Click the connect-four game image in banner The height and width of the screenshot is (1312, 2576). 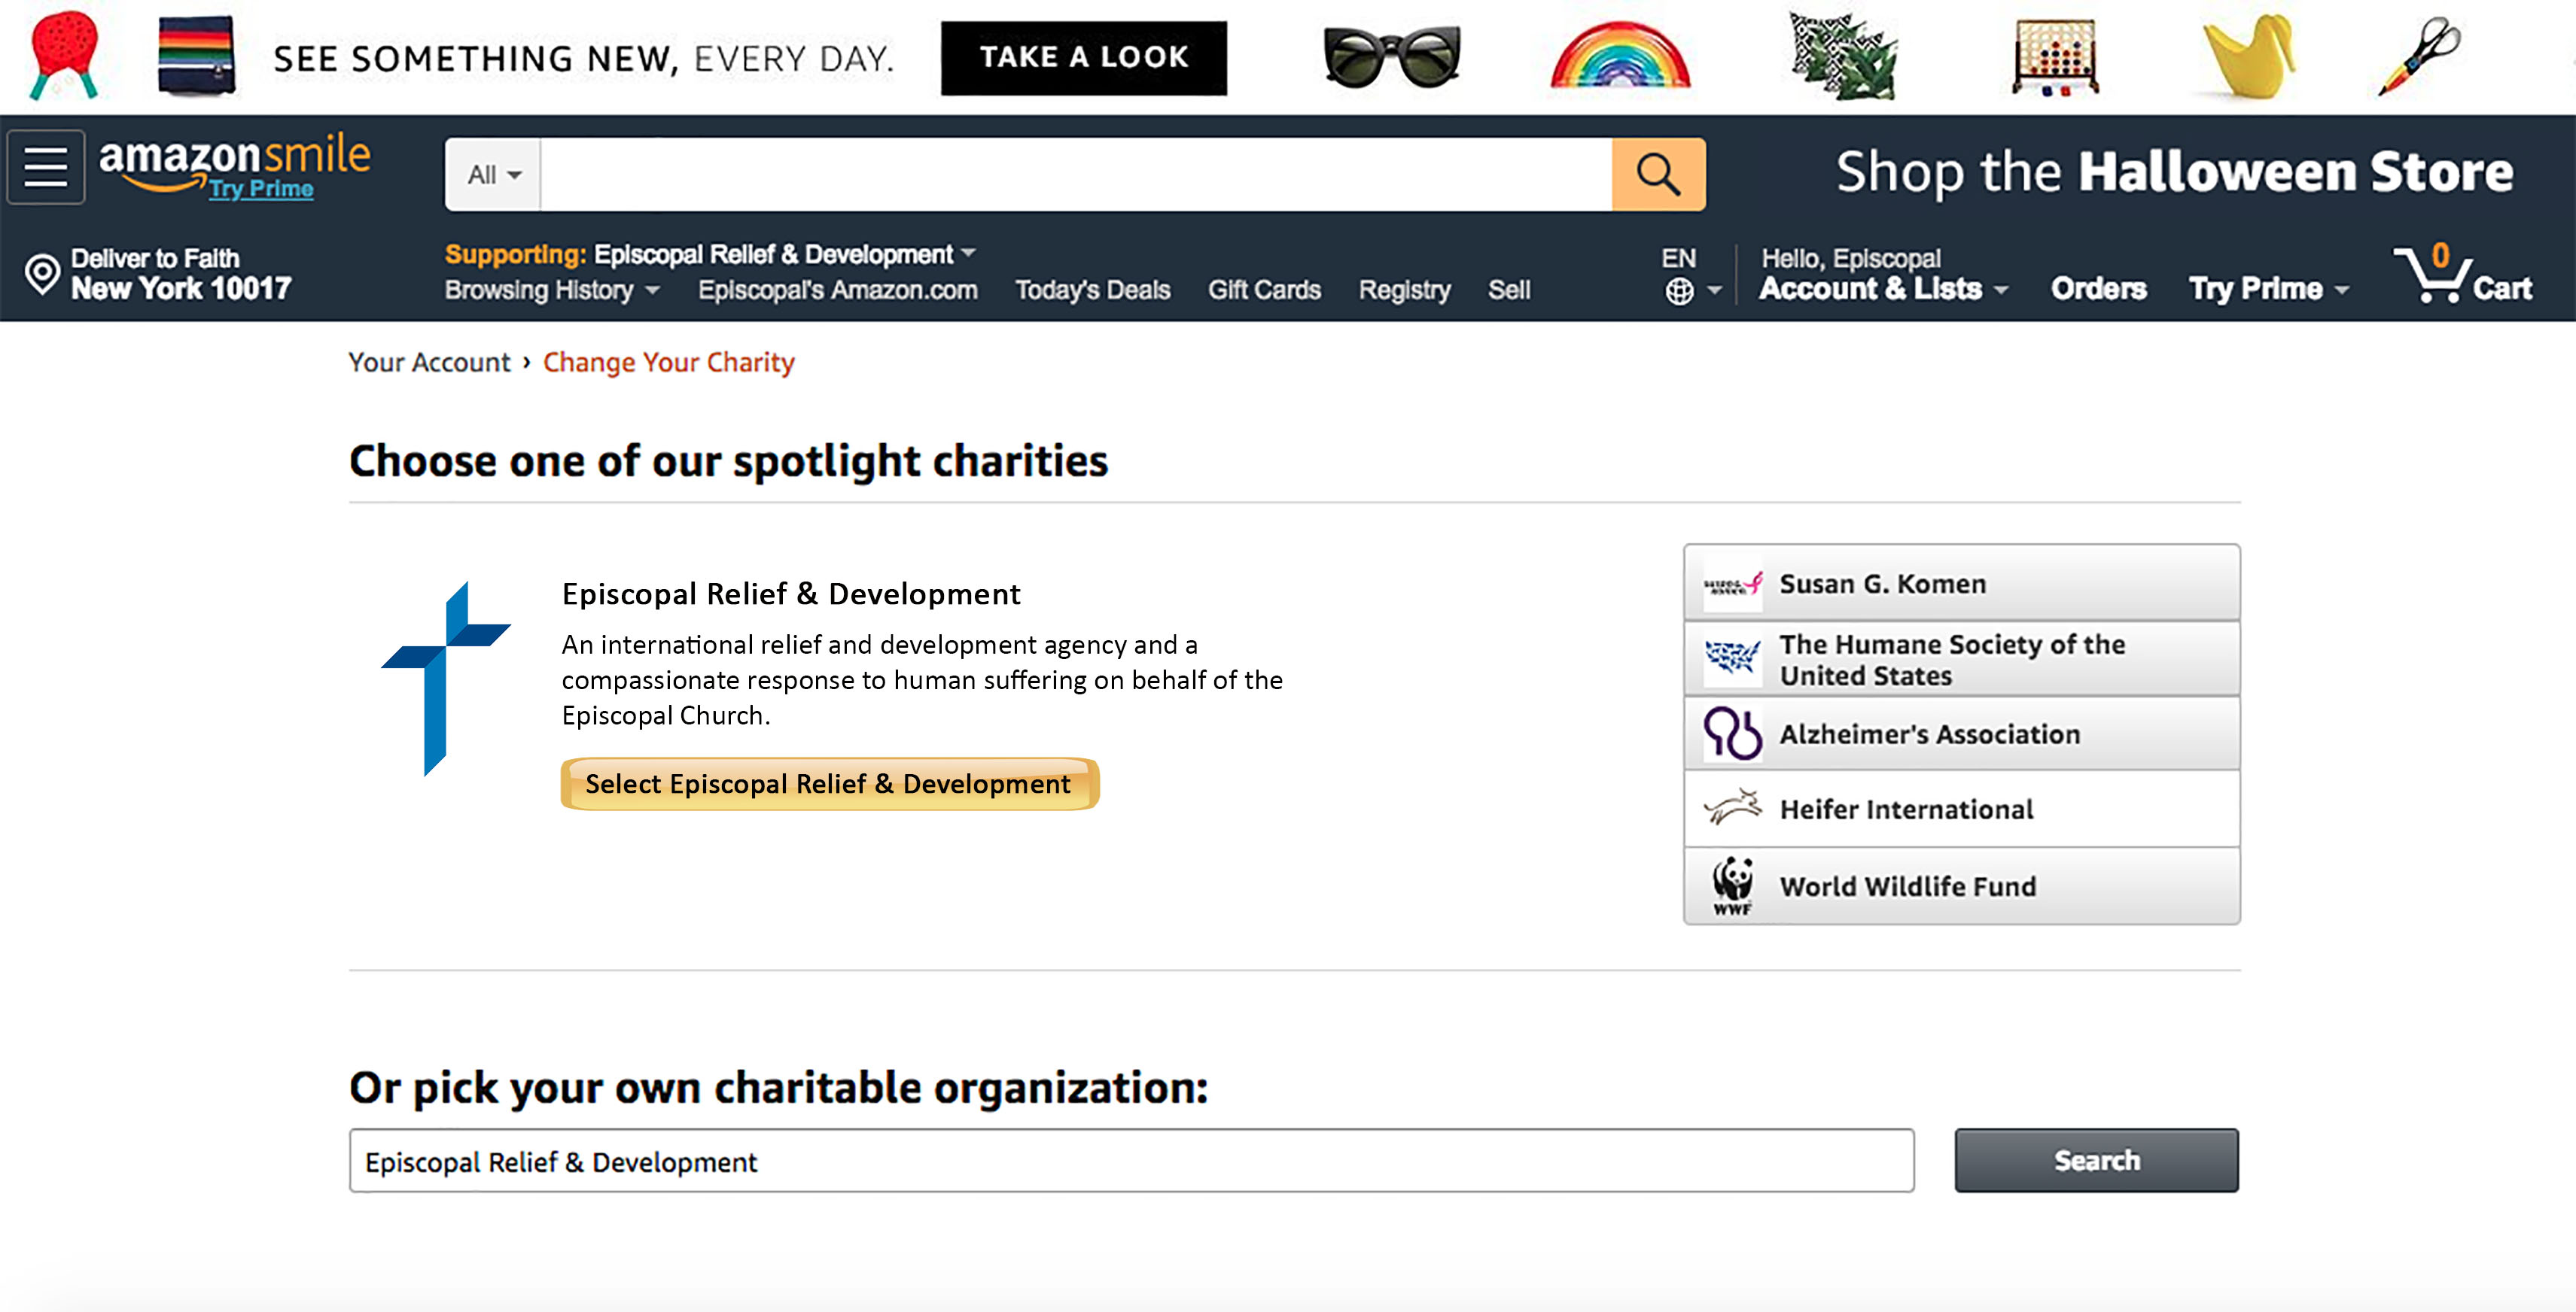tap(2054, 57)
